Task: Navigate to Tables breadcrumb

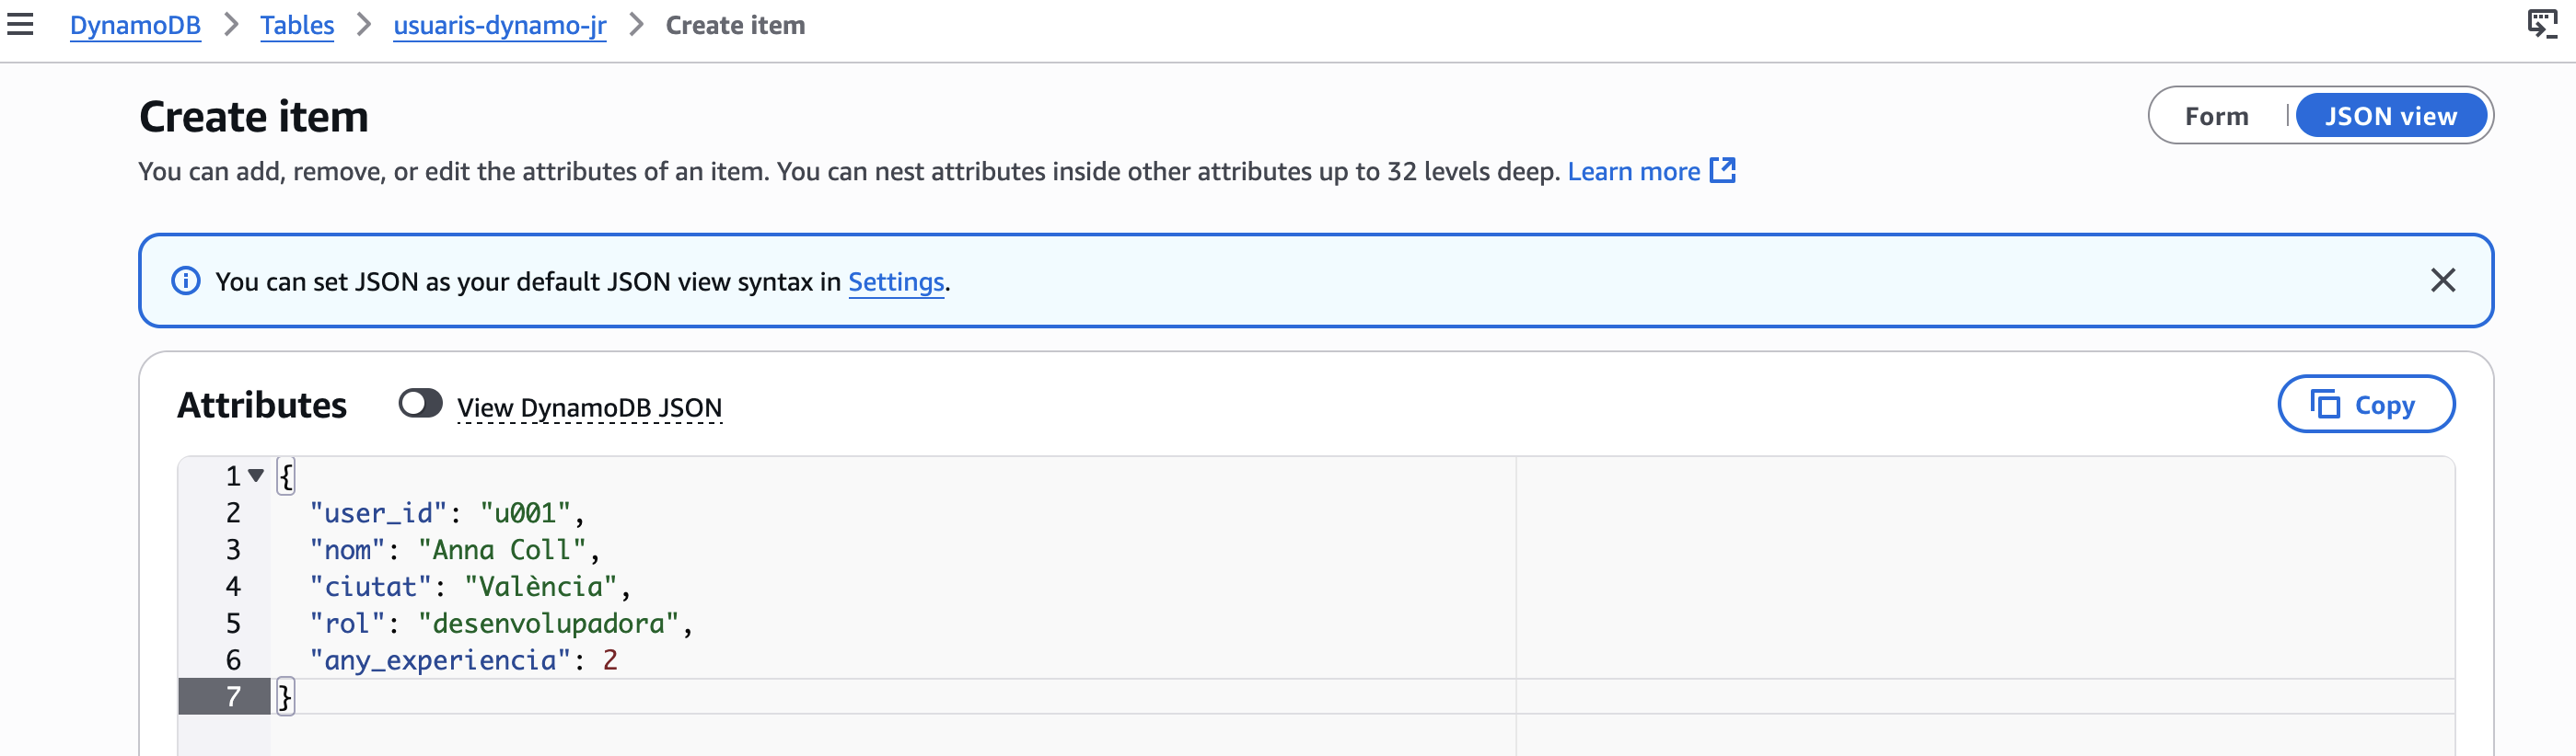Action: click(297, 25)
